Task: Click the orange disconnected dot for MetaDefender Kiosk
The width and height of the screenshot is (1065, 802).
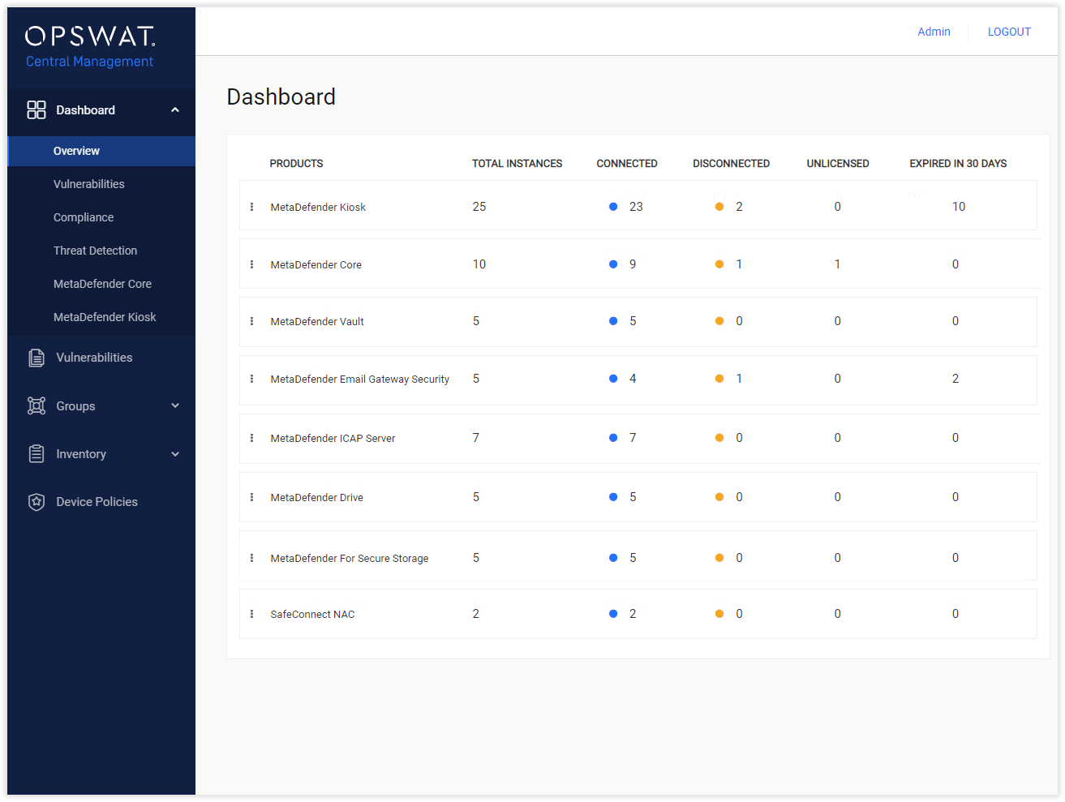Action: (719, 207)
